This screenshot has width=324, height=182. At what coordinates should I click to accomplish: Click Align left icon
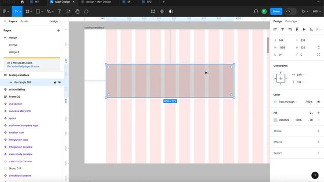[275, 29]
